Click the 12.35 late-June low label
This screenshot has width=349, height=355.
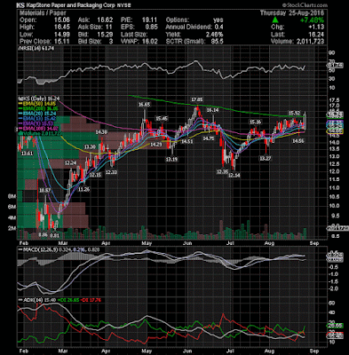pos(222,172)
